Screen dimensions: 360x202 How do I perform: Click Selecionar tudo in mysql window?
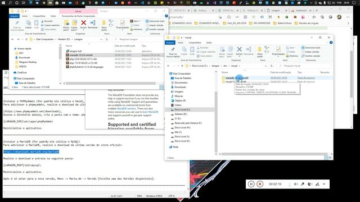[311, 48]
